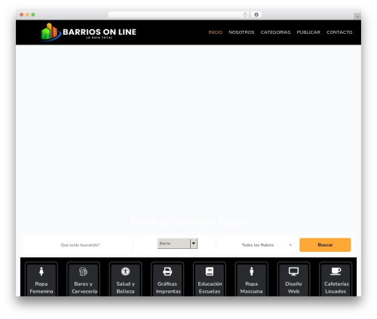
Task: Open the NOSOTROS menu item
Action: [x=241, y=32]
